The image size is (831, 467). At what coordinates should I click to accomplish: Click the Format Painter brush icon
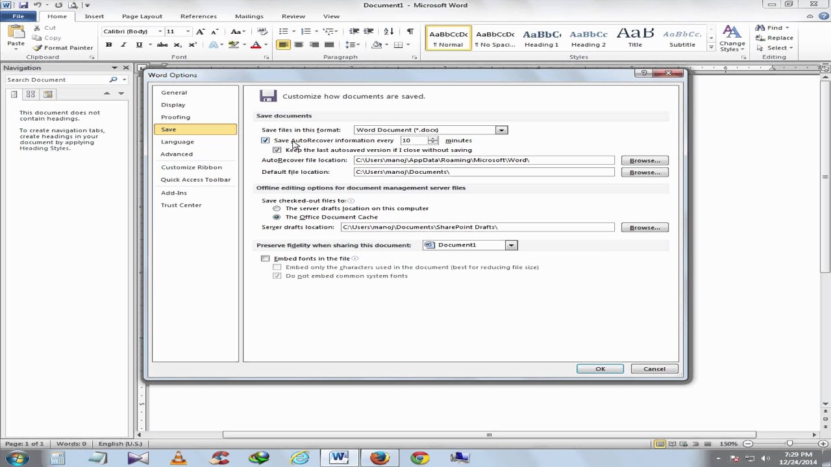pos(38,47)
